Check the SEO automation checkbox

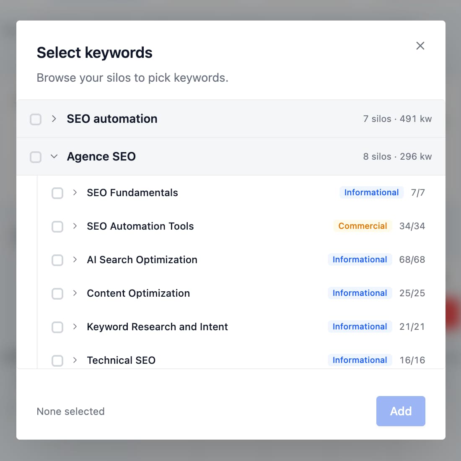click(x=36, y=119)
